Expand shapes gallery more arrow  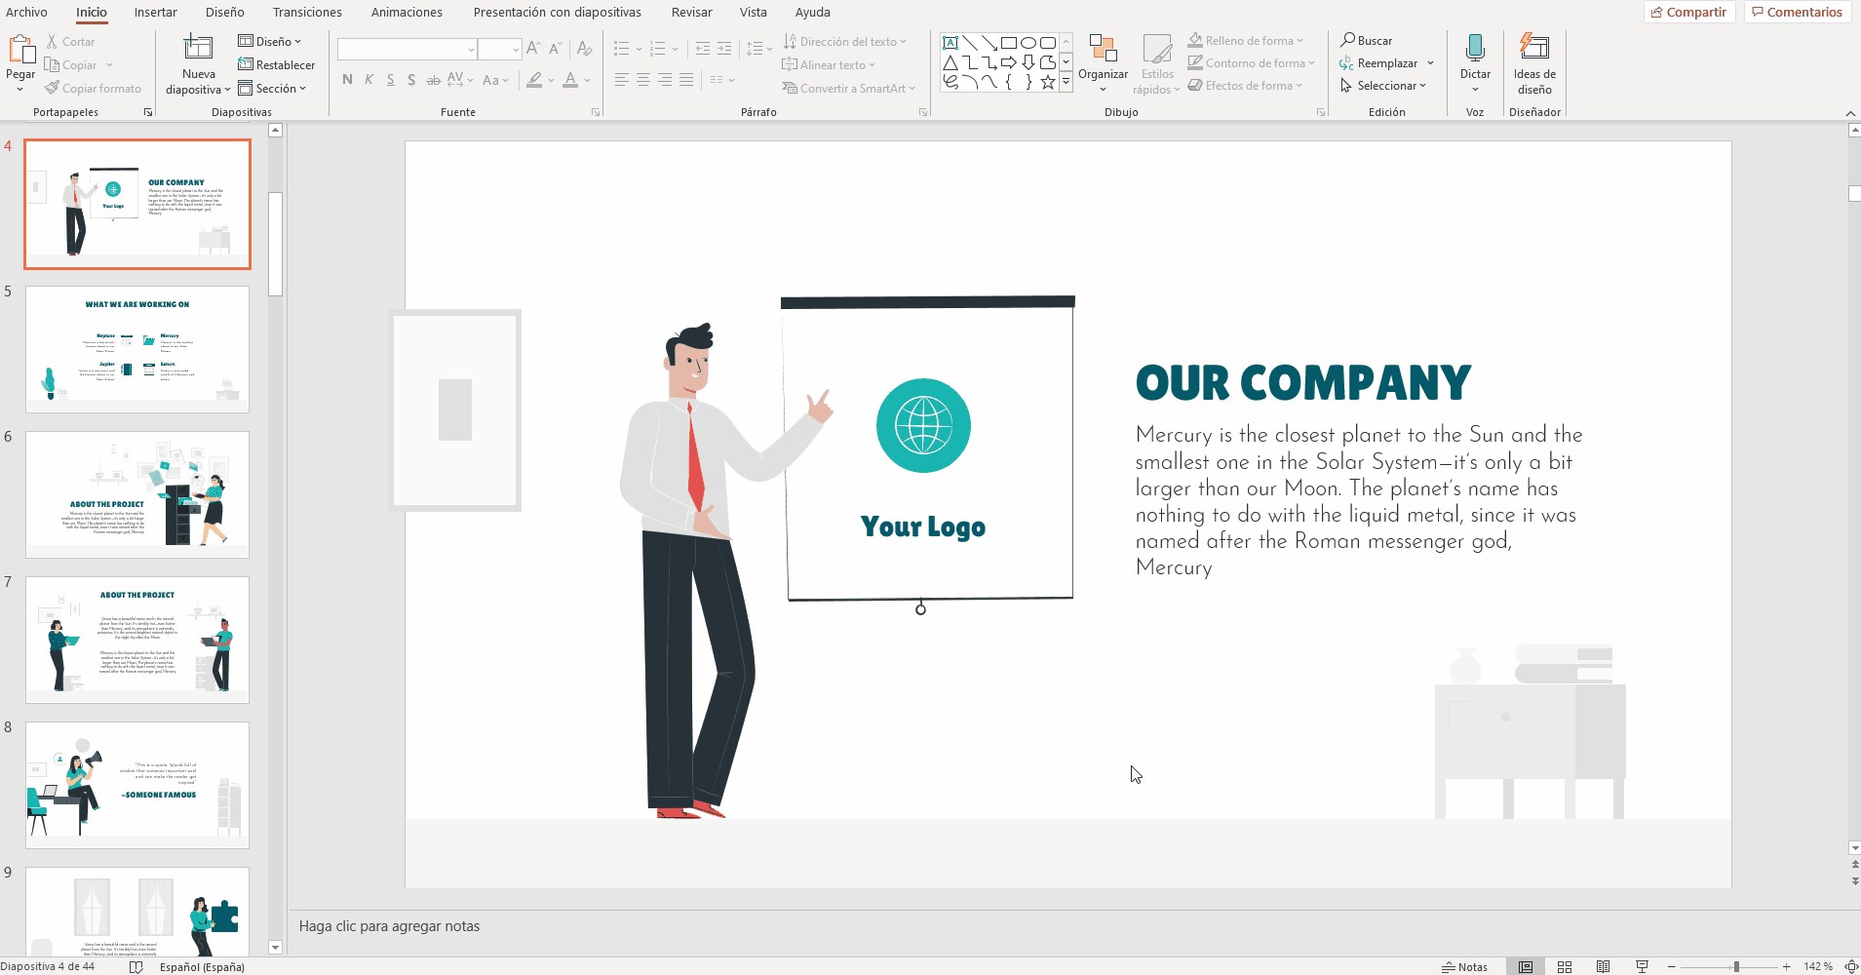(1066, 83)
